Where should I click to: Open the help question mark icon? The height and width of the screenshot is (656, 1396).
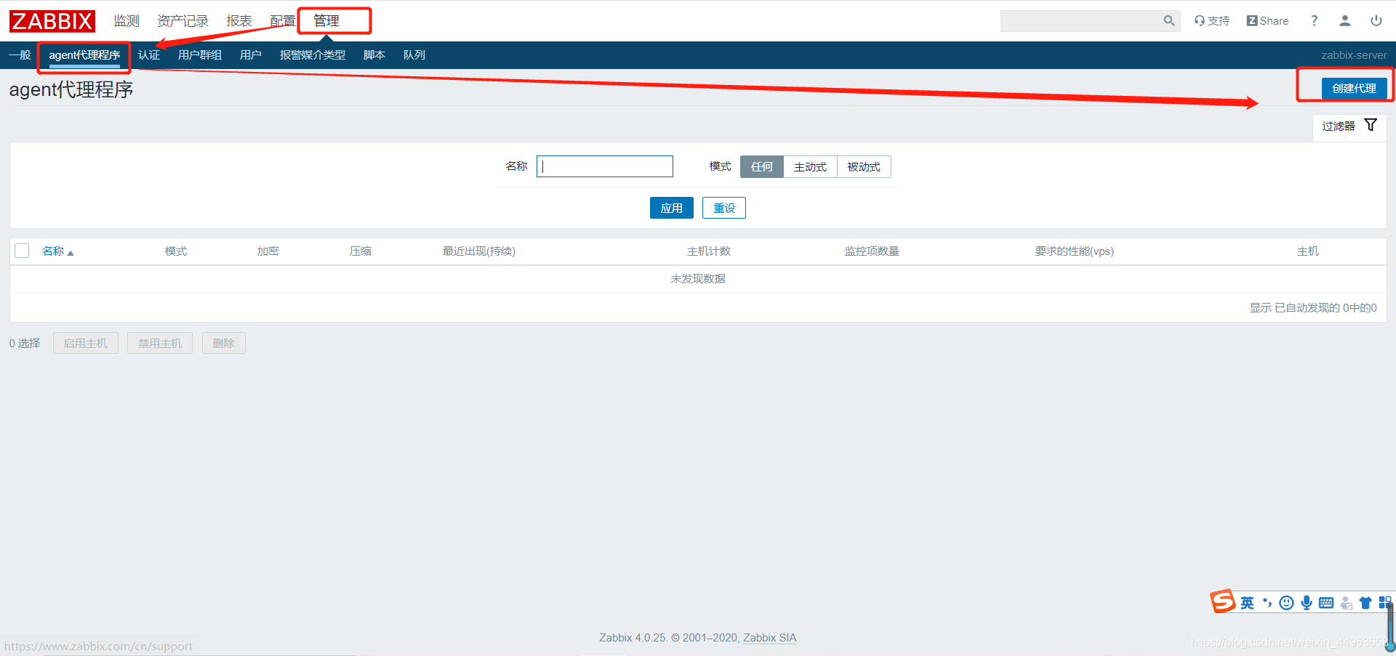[1314, 21]
